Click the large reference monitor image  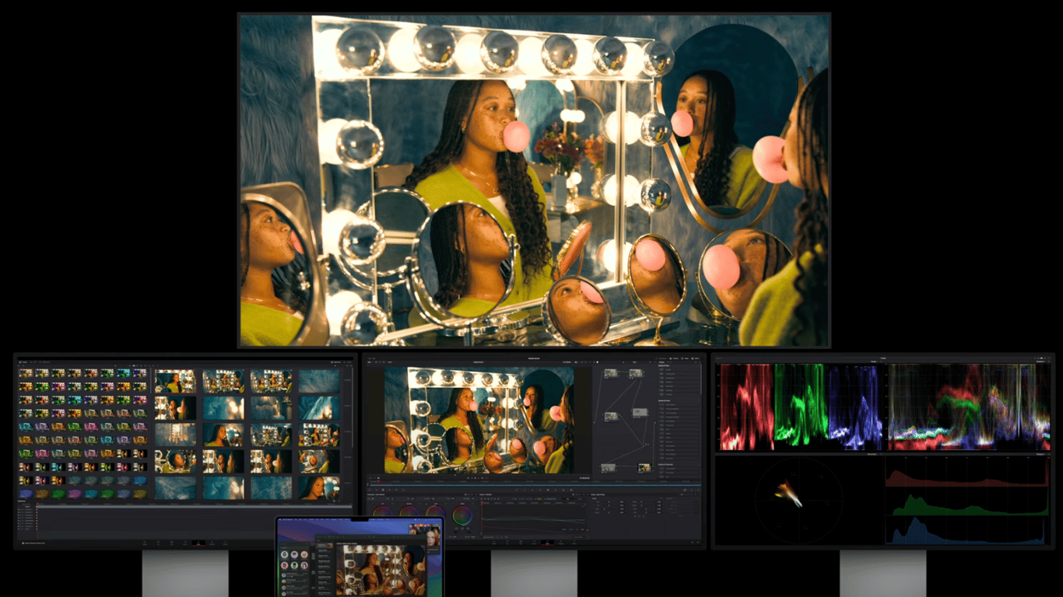click(x=534, y=180)
